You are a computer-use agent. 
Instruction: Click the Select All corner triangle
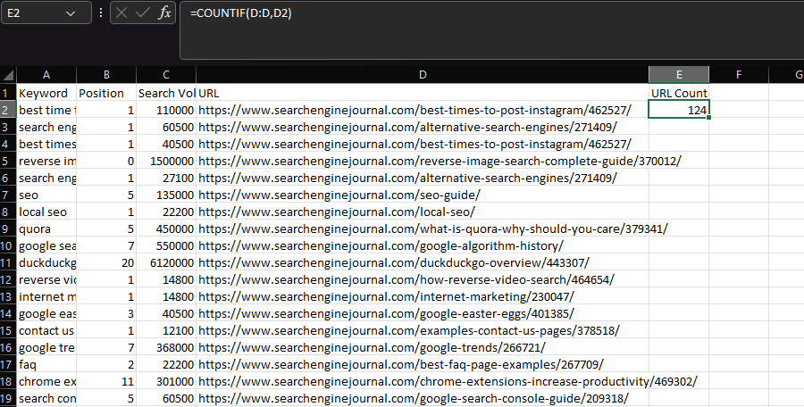(x=8, y=76)
